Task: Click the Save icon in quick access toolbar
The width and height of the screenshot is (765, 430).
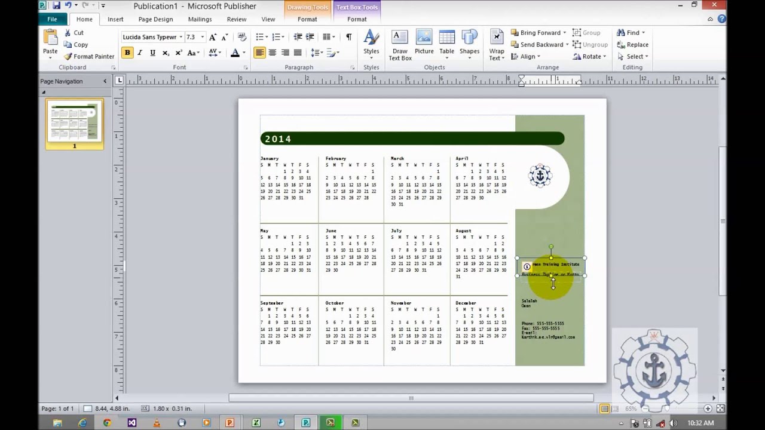Action: (56, 6)
